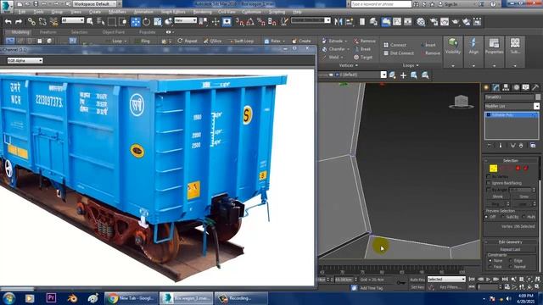This screenshot has width=543, height=305.
Task: Select Vertex sub-object level icon
Action: pos(493,168)
